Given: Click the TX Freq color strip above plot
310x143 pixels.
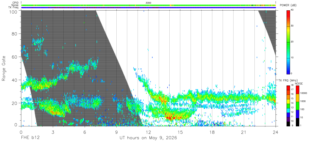Looking at the screenshot, I should [148, 8].
